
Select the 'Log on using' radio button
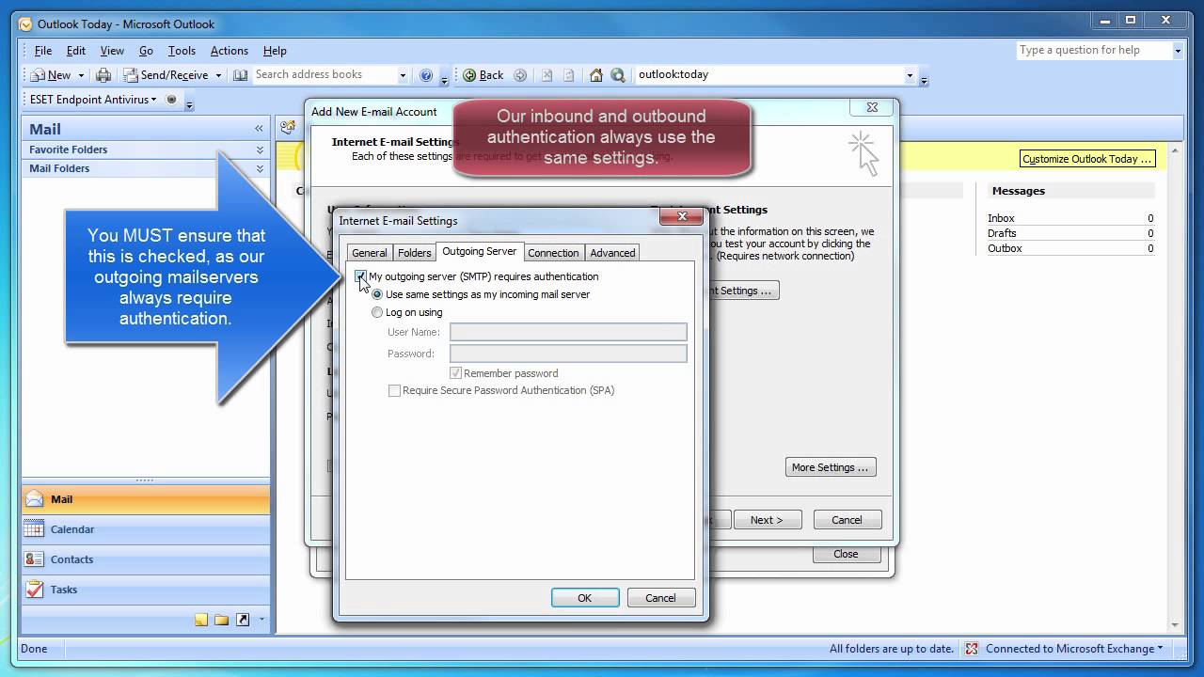pos(378,312)
